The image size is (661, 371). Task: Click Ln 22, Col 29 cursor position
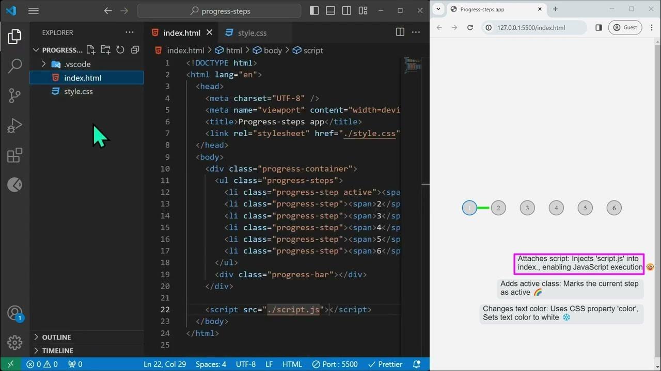(165, 364)
